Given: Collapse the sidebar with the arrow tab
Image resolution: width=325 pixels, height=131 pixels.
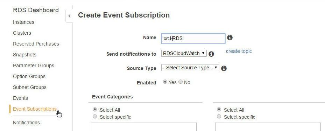Looking at the screenshot, I should [x=69, y=16].
